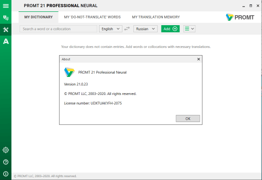
Task: Open the hamburger menu in the sidebar
Action: tap(6, 6)
